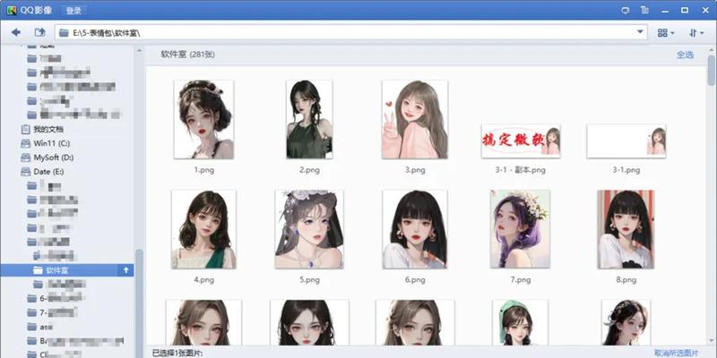This screenshot has height=358, width=717.
Task: Select the 软件室 folder in the tree
Action: [66, 270]
